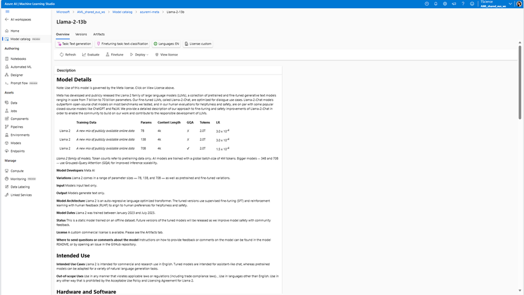The width and height of the screenshot is (524, 295).
Task: Click Microsoft in the breadcrumb
Action: click(x=63, y=12)
